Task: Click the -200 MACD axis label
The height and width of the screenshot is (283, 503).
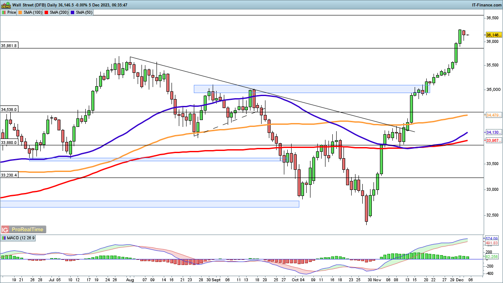Action: pos(490,266)
